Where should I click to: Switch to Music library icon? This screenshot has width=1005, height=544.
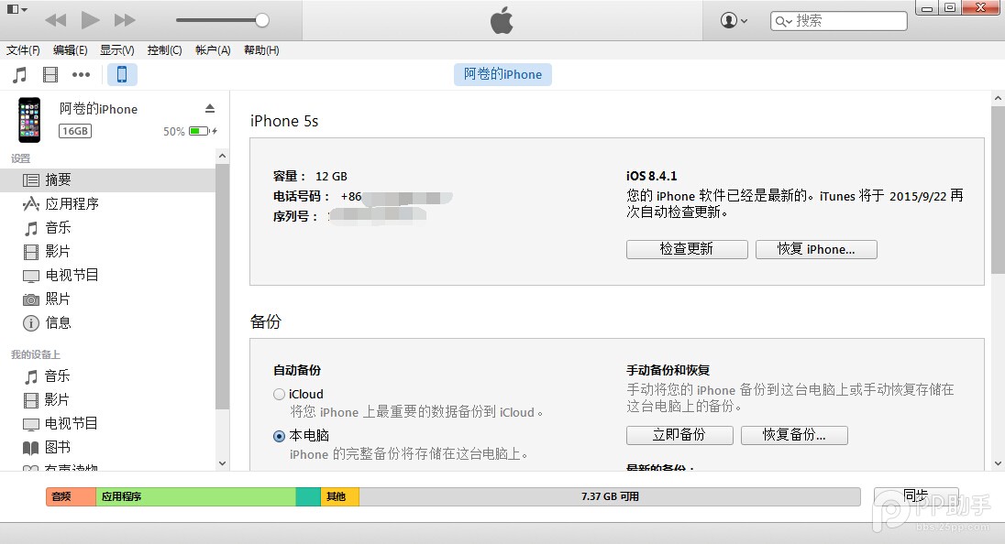[x=20, y=75]
